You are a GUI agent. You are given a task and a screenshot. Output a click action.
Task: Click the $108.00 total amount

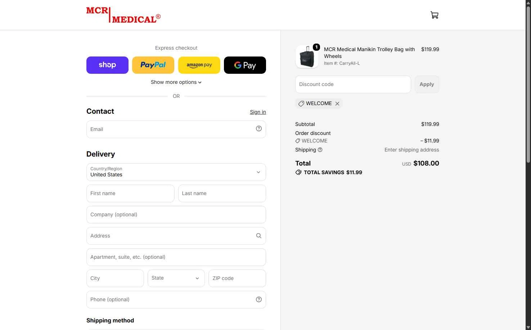[426, 163]
